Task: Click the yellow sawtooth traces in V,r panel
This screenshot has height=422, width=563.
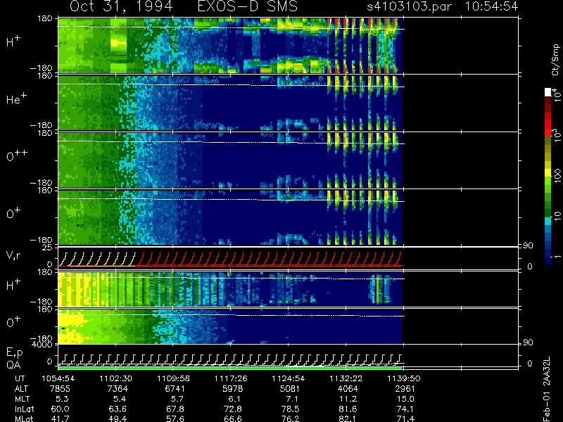Action: pos(96,260)
